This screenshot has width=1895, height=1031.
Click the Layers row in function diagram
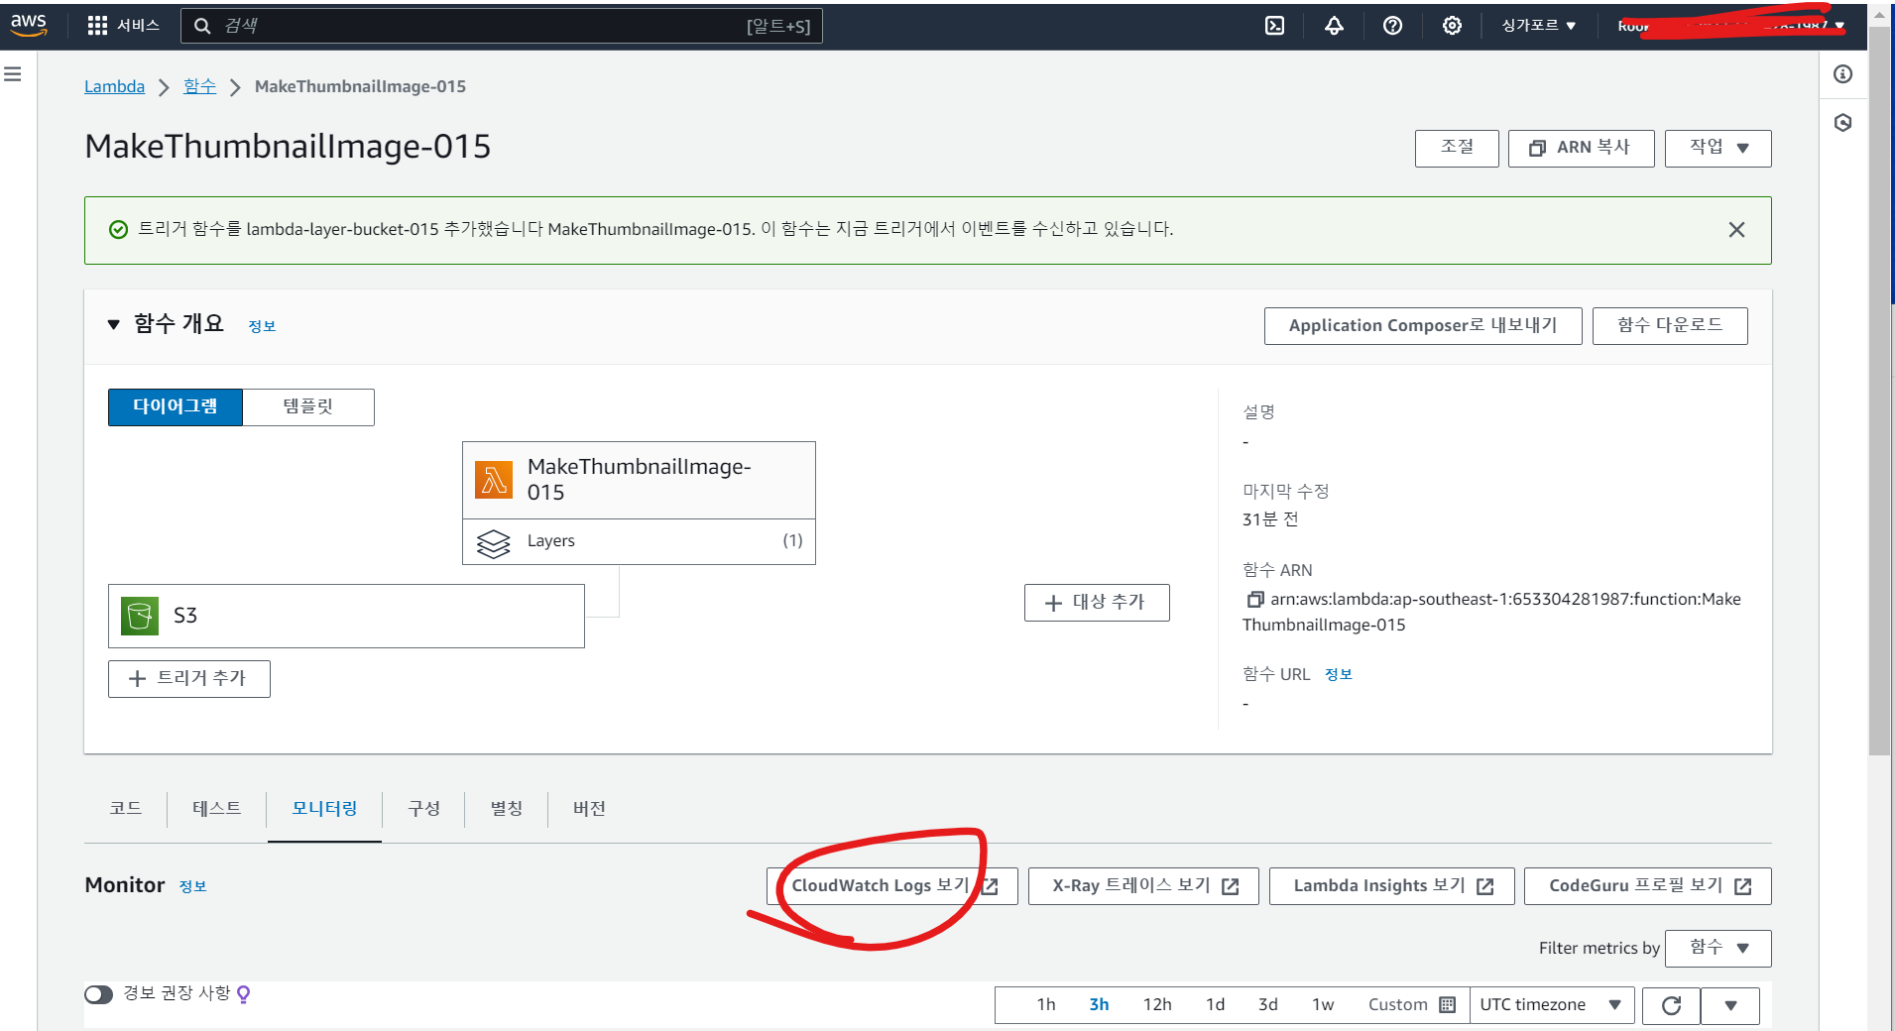tap(639, 542)
